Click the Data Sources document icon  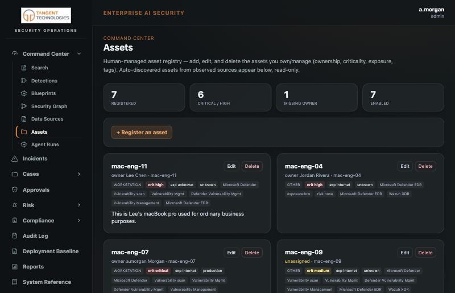point(24,119)
